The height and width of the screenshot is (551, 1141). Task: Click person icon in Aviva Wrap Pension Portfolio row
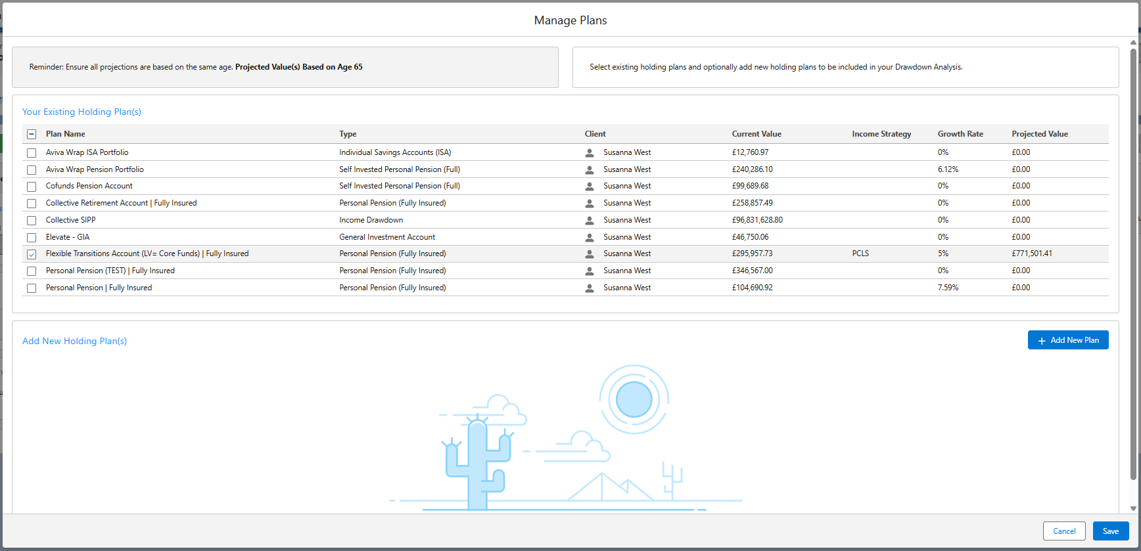(x=590, y=169)
